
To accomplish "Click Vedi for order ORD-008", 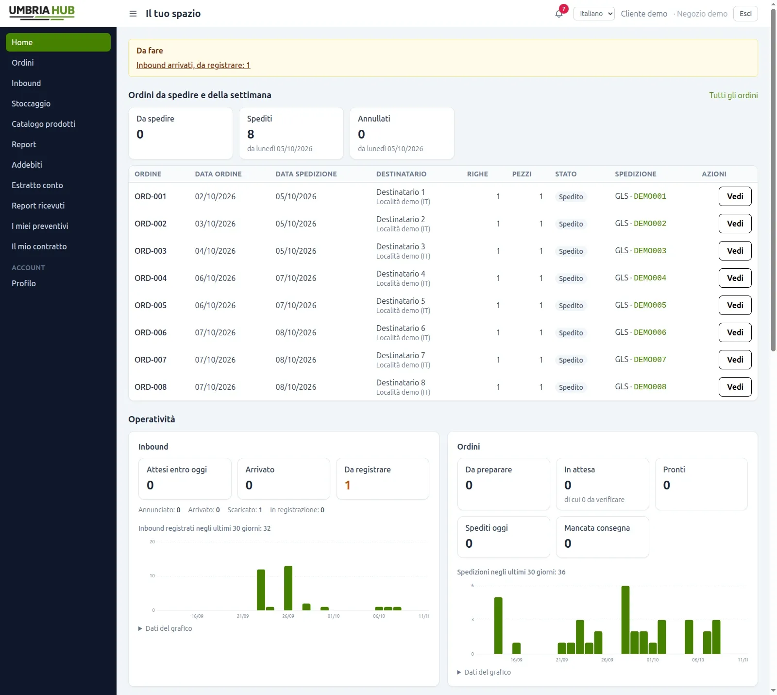I will click(x=735, y=387).
